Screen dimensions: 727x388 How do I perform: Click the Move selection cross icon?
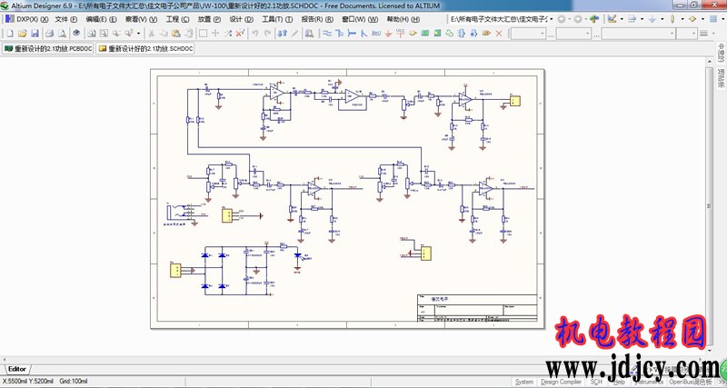pos(215,34)
